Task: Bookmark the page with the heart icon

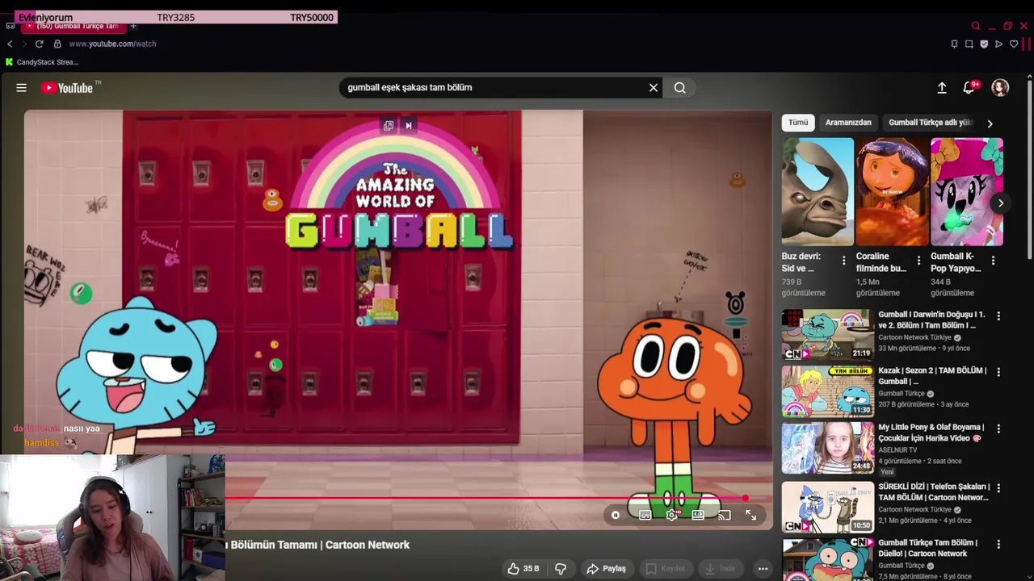Action: [x=1014, y=44]
